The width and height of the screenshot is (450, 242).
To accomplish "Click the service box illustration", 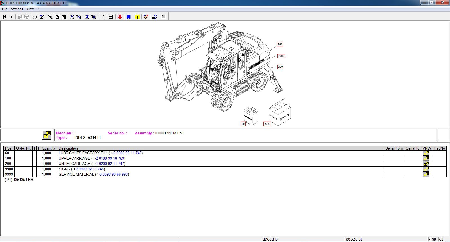I will 280,112.
